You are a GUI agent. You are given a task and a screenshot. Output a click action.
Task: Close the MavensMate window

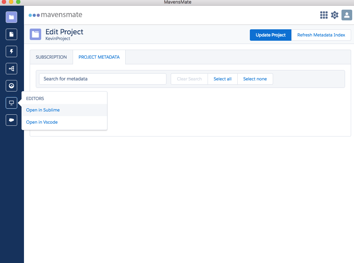tap(4, 2)
